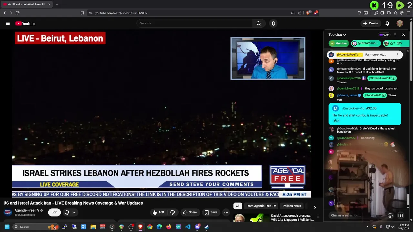Click the Agenda-Free TV channel avatar

[x=8, y=212]
